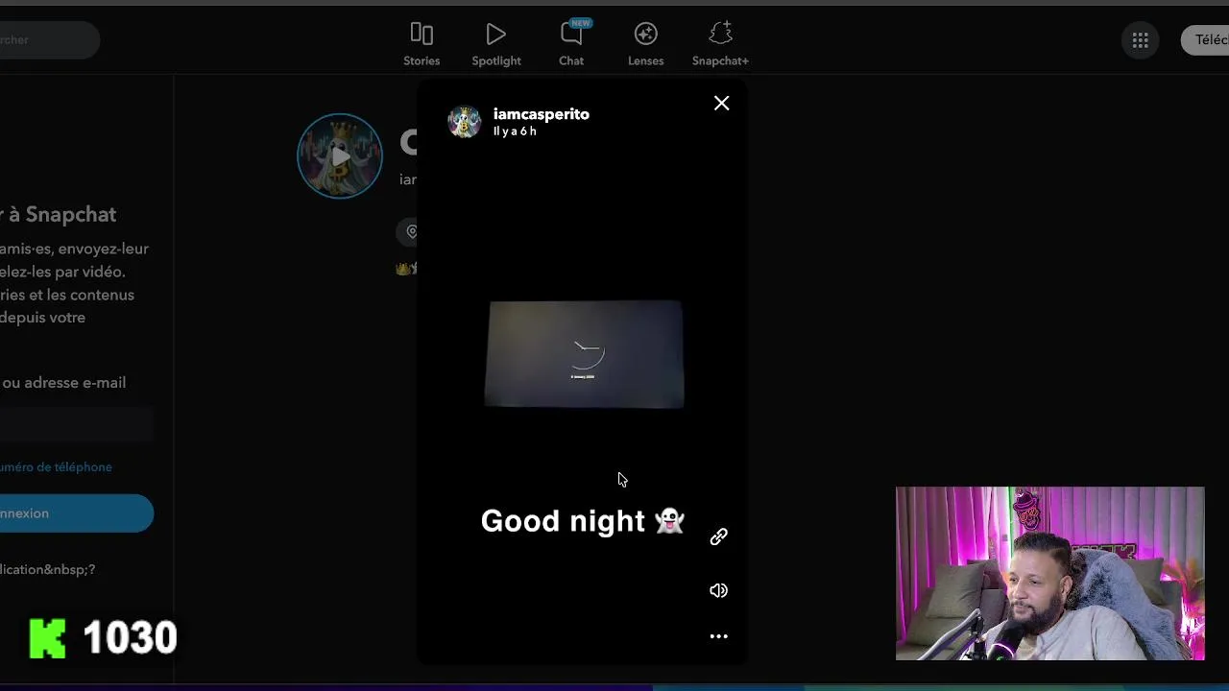Open the Snapchat+ tab
1229x691 pixels.
pyautogui.click(x=720, y=44)
